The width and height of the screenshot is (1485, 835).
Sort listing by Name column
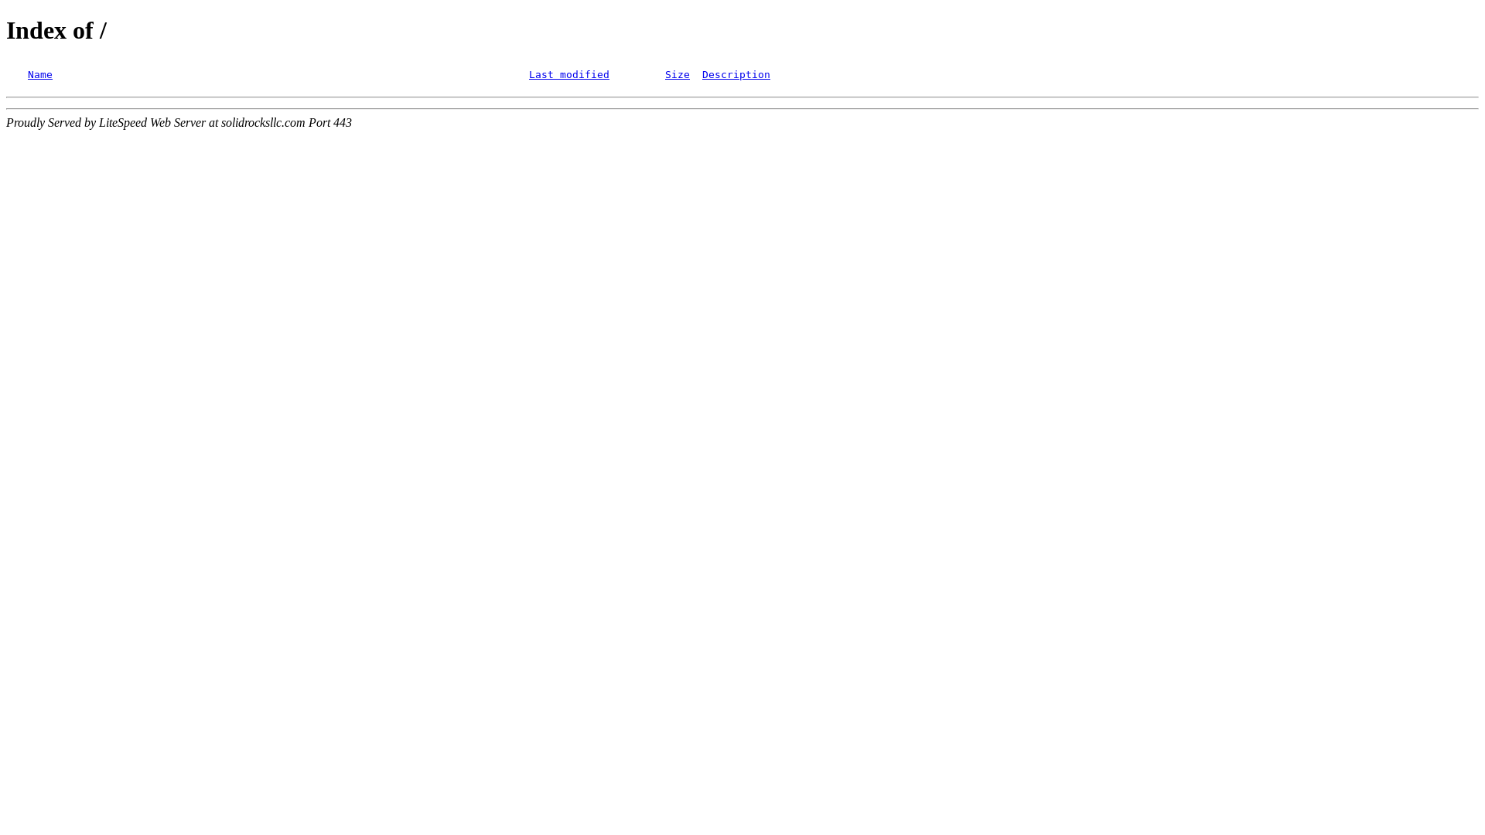coord(40,75)
